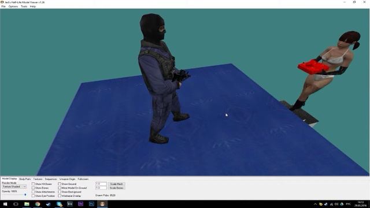
Task: Open the Options menu
Action: point(13,6)
